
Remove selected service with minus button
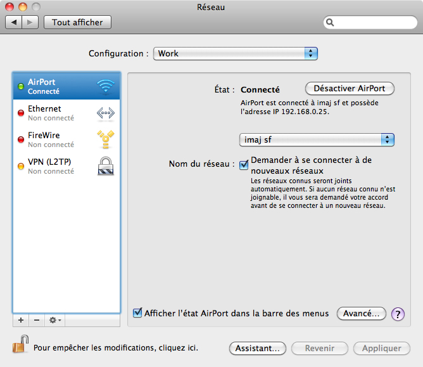click(37, 320)
